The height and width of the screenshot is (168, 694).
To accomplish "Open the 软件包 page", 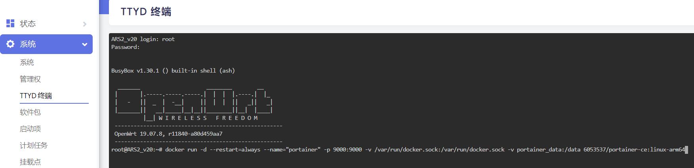I will pos(31,112).
